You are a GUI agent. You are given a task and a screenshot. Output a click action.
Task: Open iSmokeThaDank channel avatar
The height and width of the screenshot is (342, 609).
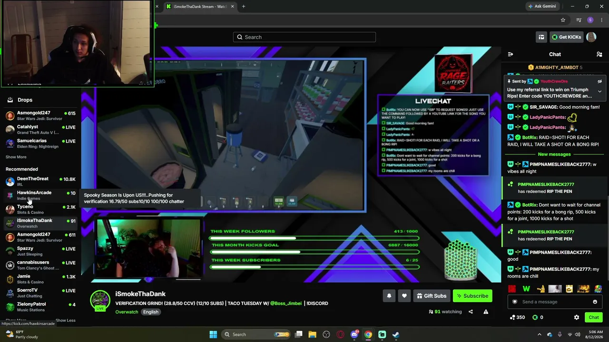pyautogui.click(x=100, y=300)
